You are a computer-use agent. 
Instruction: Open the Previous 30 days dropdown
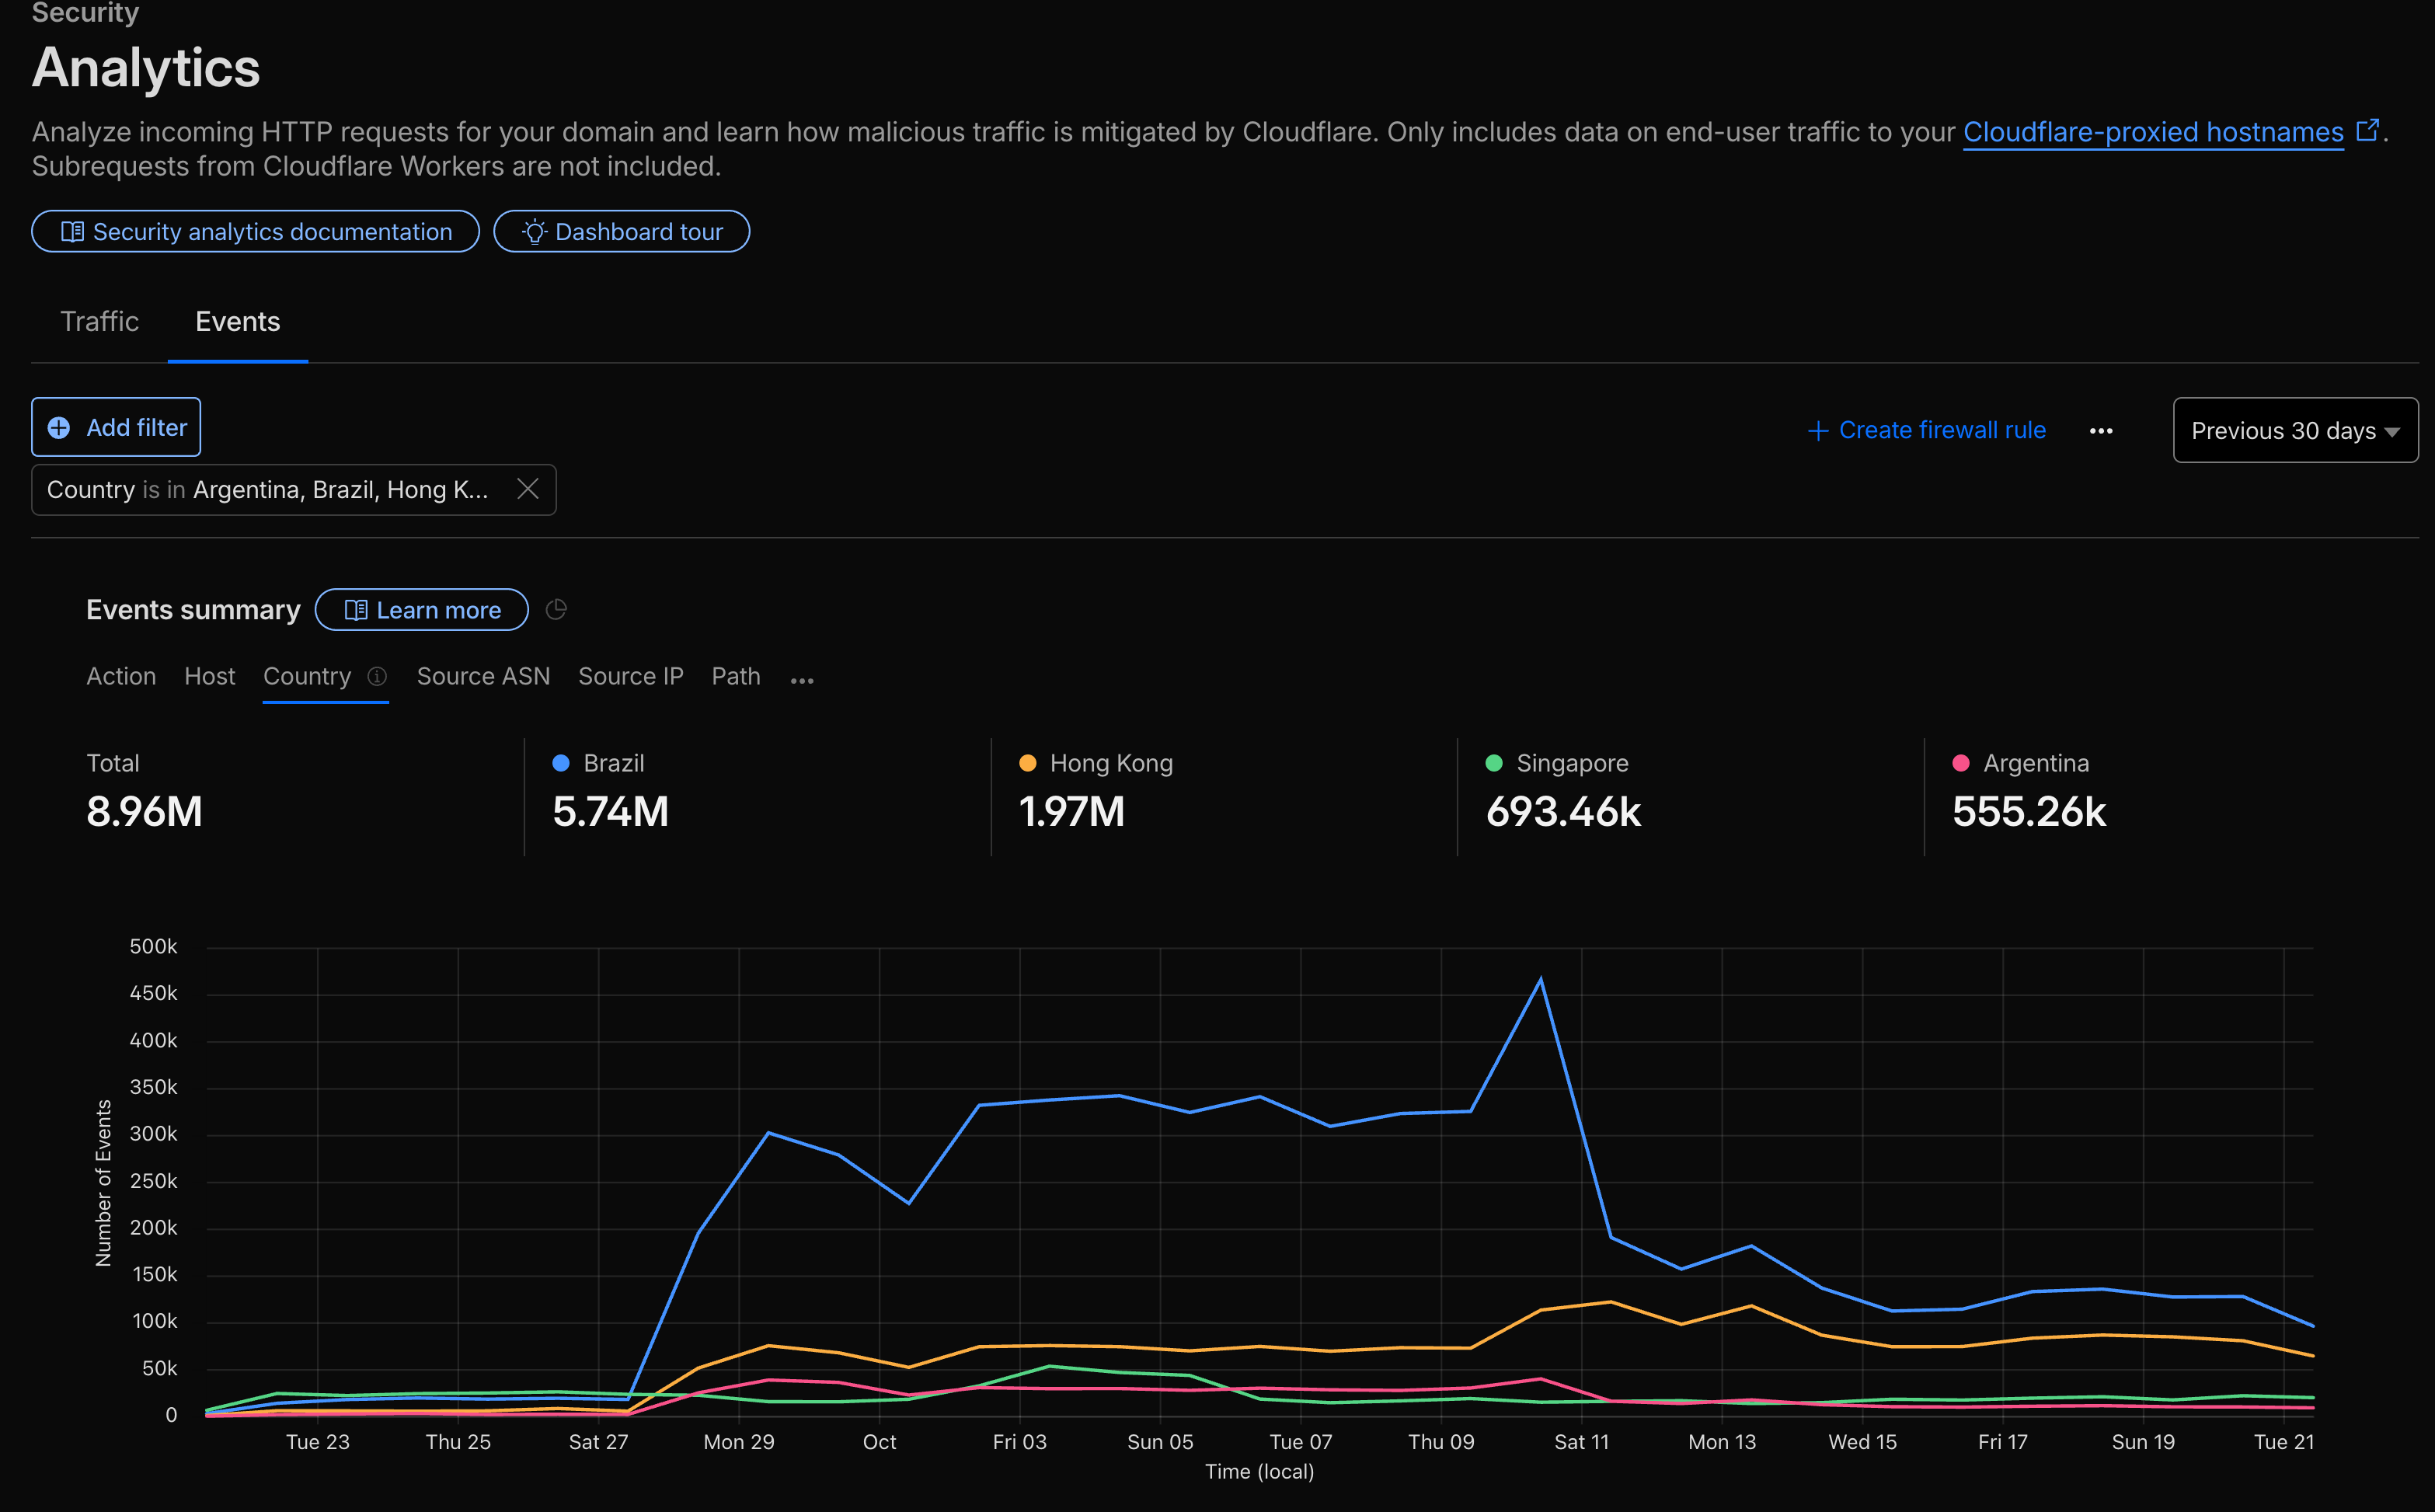(2295, 431)
